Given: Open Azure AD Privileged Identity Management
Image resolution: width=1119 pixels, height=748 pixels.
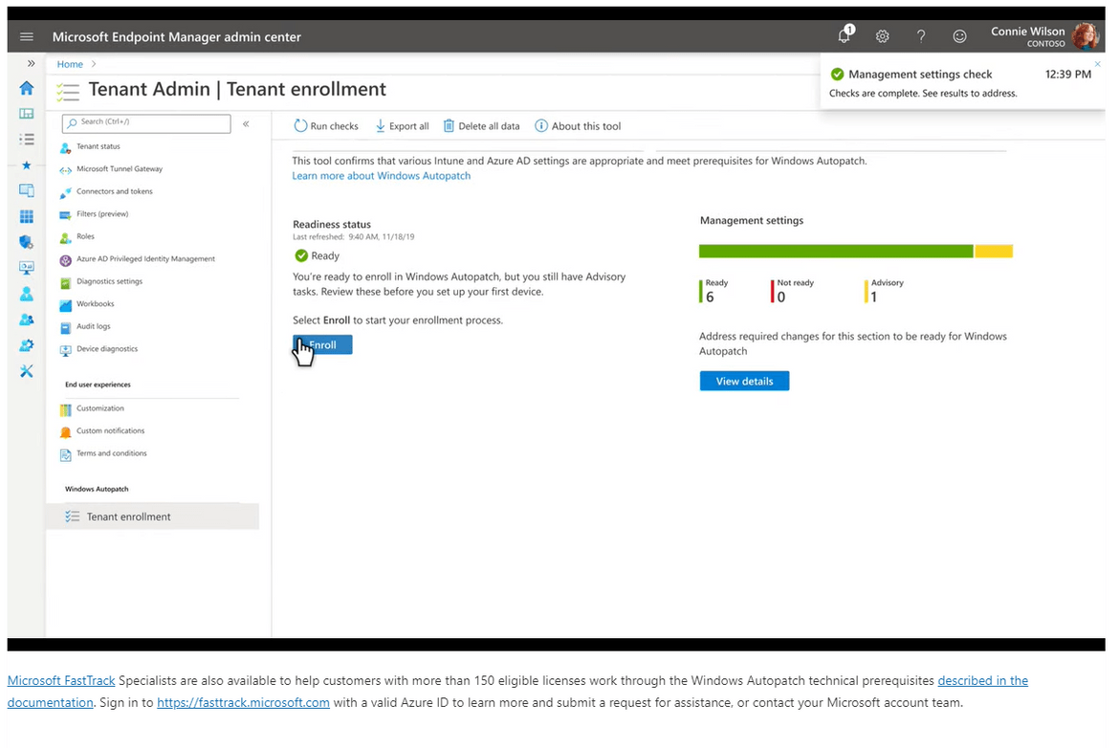Looking at the screenshot, I should click(145, 259).
